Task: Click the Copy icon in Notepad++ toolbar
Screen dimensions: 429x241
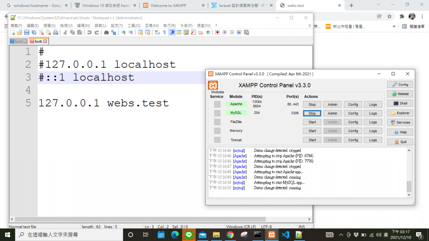Action: pos(72,33)
